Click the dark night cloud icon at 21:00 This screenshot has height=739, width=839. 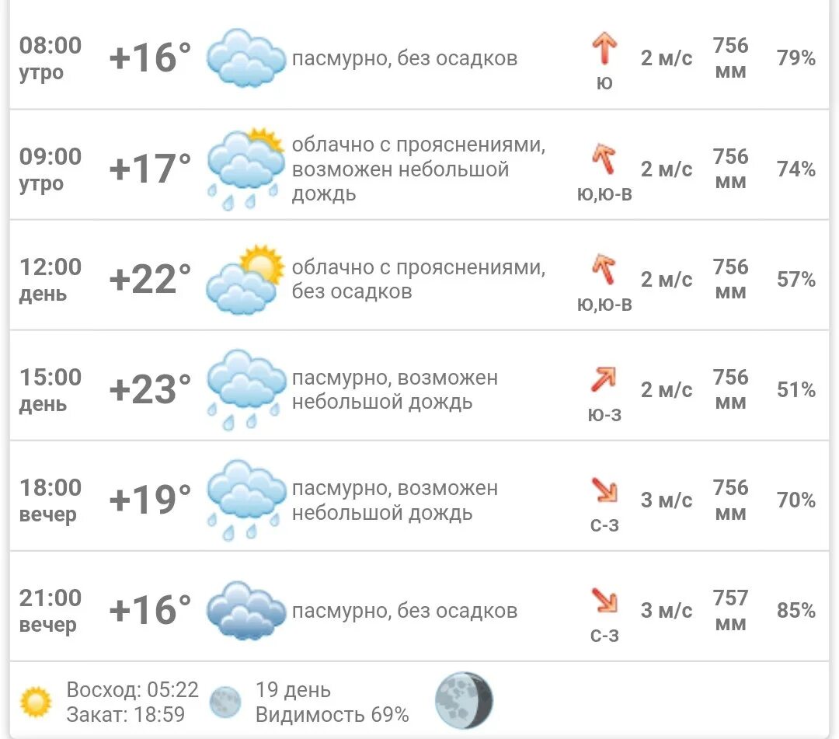246,611
